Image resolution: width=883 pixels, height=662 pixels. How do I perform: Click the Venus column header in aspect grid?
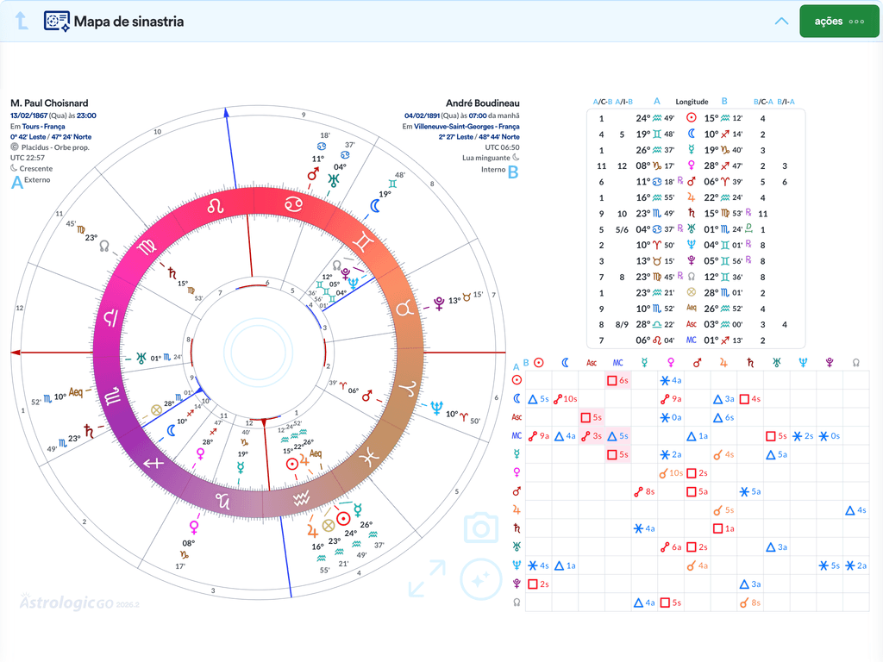click(671, 363)
